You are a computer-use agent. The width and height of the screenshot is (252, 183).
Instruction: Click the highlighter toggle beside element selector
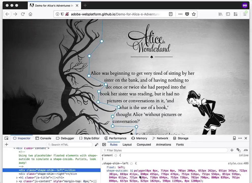pos(116,155)
